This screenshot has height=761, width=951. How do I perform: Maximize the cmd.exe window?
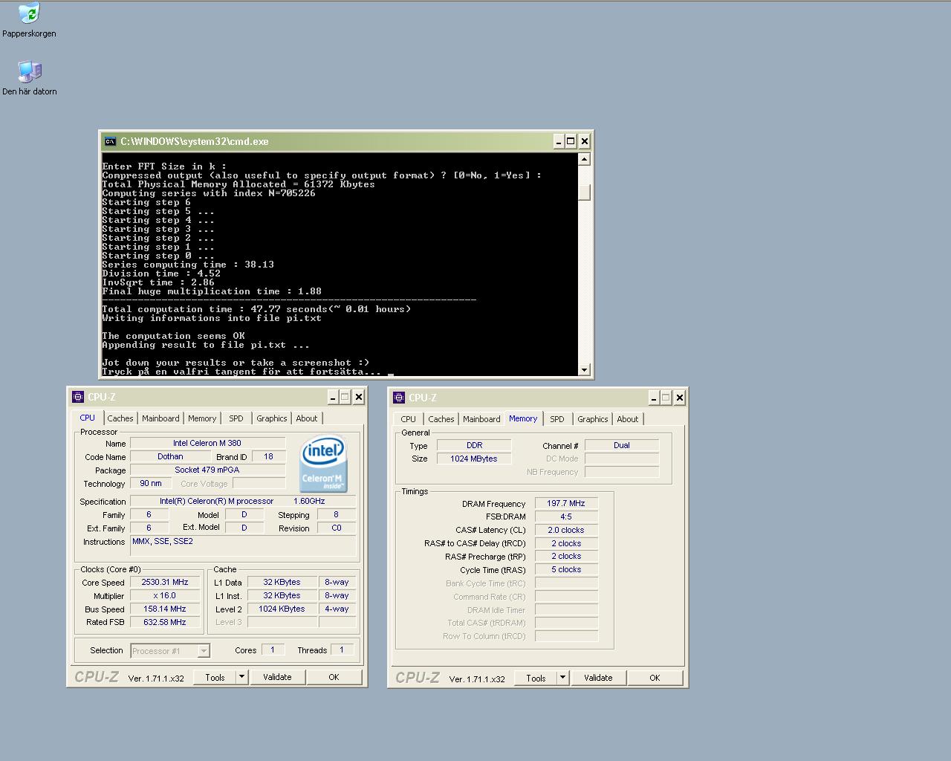click(x=571, y=141)
